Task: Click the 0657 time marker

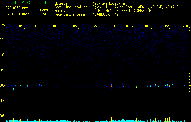Action: (130, 26)
